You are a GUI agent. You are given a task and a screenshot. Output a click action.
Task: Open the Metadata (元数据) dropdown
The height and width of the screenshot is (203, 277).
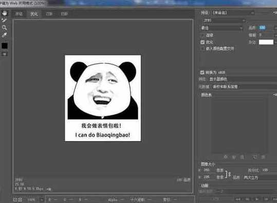click(x=245, y=87)
